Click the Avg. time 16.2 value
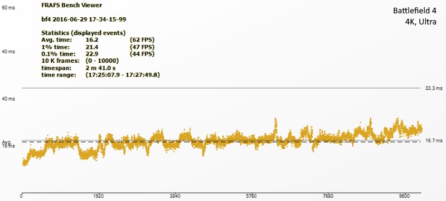 tap(92, 40)
